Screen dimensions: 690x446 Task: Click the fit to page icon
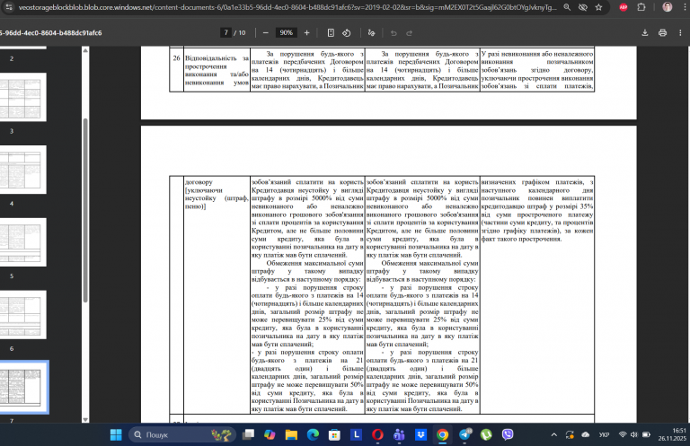pyautogui.click(x=331, y=33)
